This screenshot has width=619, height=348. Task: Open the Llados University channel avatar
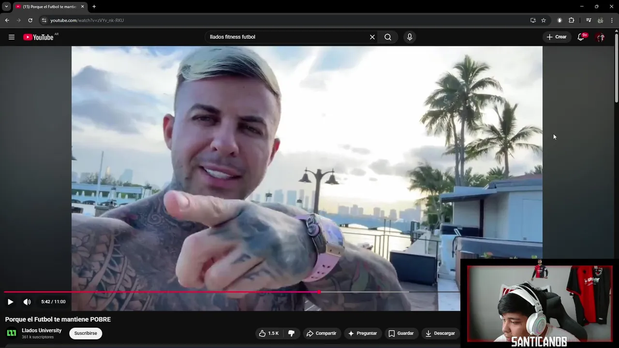(x=12, y=333)
